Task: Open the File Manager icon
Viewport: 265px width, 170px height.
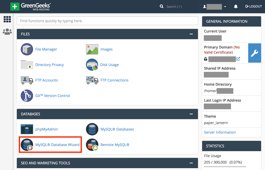Action: click(x=27, y=49)
